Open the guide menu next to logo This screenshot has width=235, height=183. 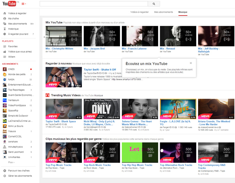[x=24, y=4]
